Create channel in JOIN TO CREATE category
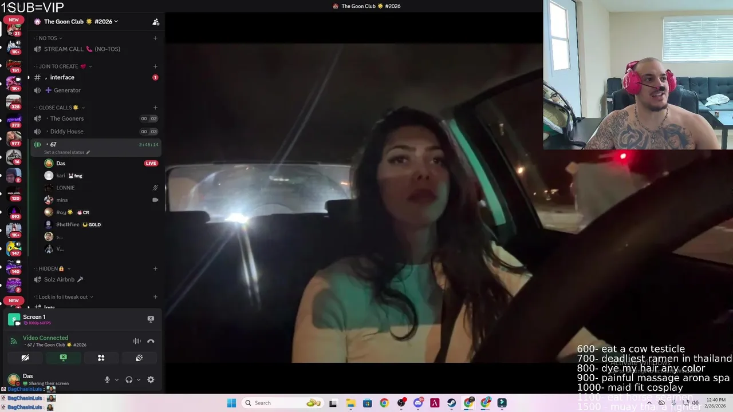Image resolution: width=733 pixels, height=412 pixels. [155, 66]
